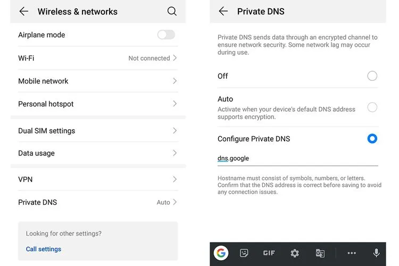The width and height of the screenshot is (399, 266).
Task: Open Google Translate on keyboard bar
Action: click(x=320, y=253)
